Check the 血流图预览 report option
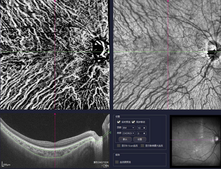Screen dimensions: 221x169 coord(117,162)
